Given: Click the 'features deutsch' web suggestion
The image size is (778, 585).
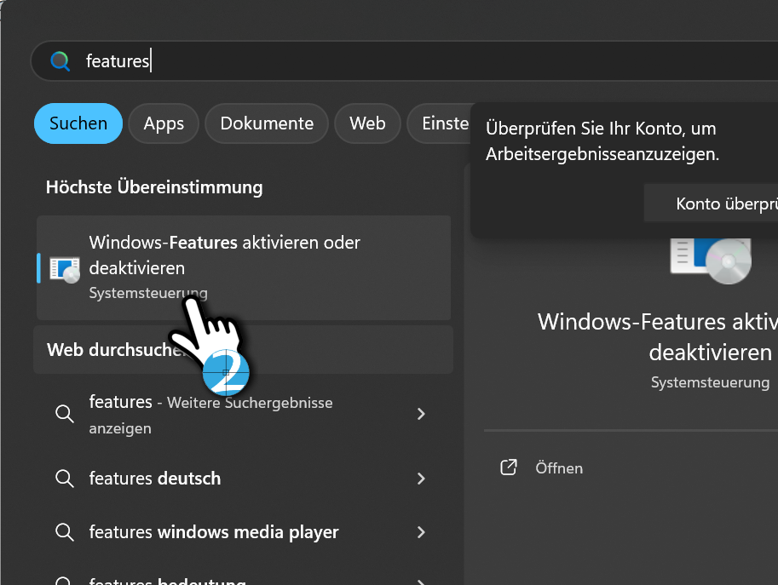Looking at the screenshot, I should click(x=244, y=479).
